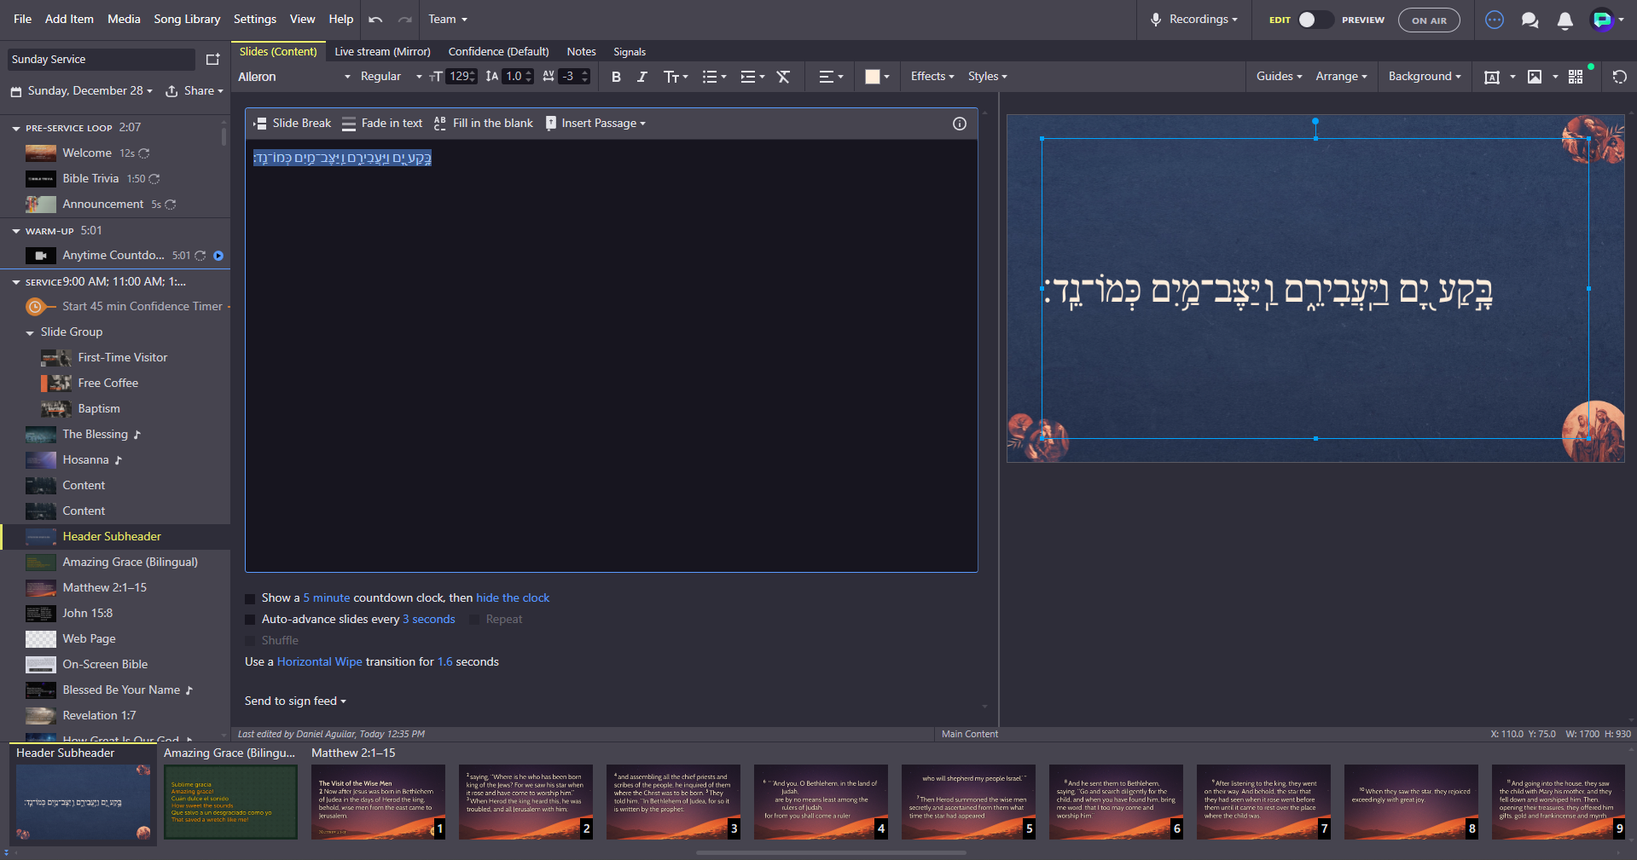Open the File menu
The width and height of the screenshot is (1637, 860).
pyautogui.click(x=23, y=20)
